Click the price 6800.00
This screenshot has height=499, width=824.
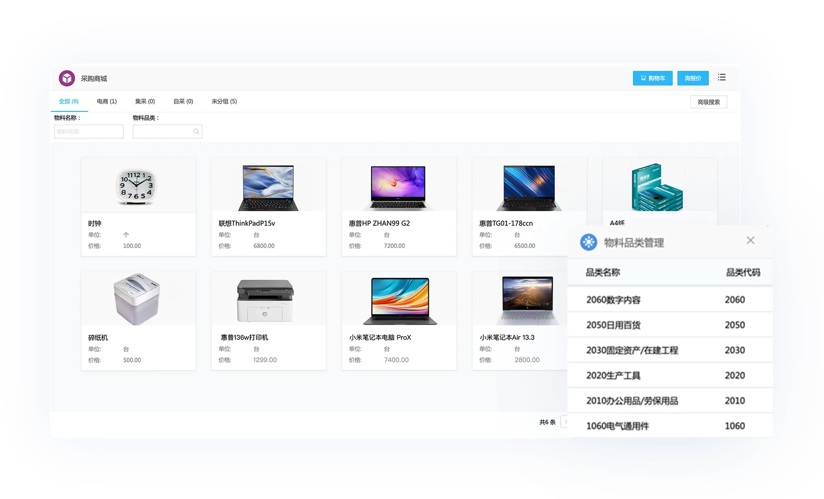(x=264, y=246)
